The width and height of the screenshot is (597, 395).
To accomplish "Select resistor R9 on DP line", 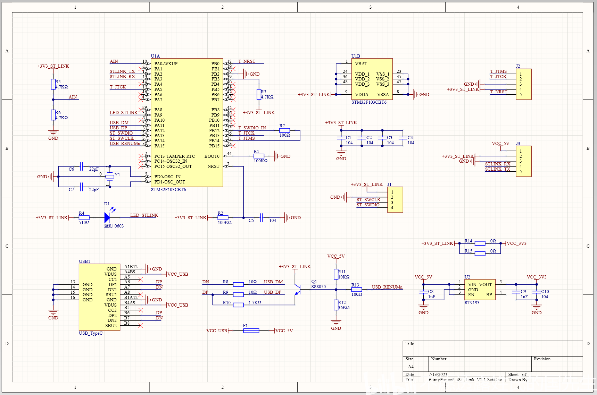I will point(238,294).
